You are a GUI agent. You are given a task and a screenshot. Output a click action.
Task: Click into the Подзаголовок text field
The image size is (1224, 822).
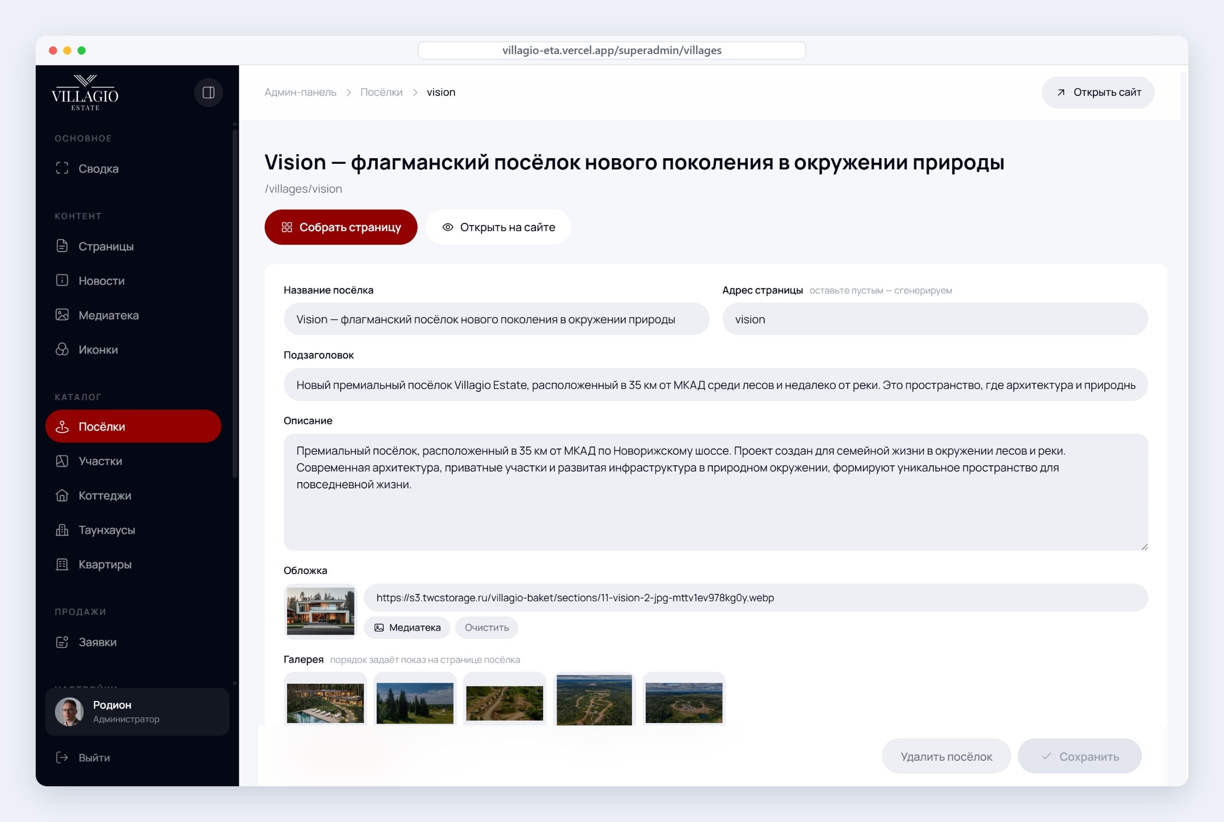[x=716, y=385]
